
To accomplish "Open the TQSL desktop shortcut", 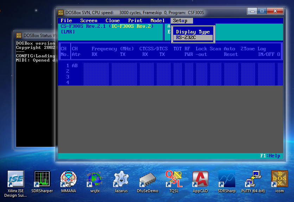I will [174, 179].
